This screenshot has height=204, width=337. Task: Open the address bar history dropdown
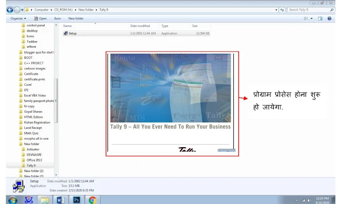click(x=276, y=10)
